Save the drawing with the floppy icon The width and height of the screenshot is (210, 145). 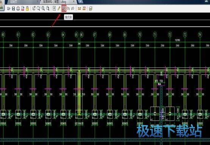pyautogui.click(x=13, y=9)
